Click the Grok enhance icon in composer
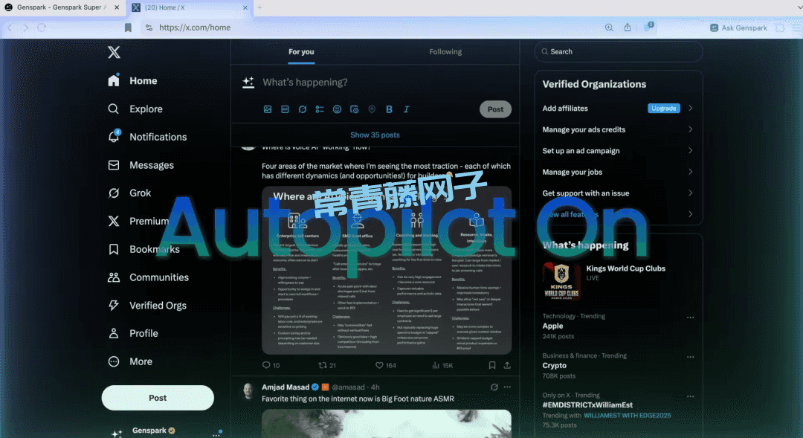803x438 pixels. click(x=302, y=109)
